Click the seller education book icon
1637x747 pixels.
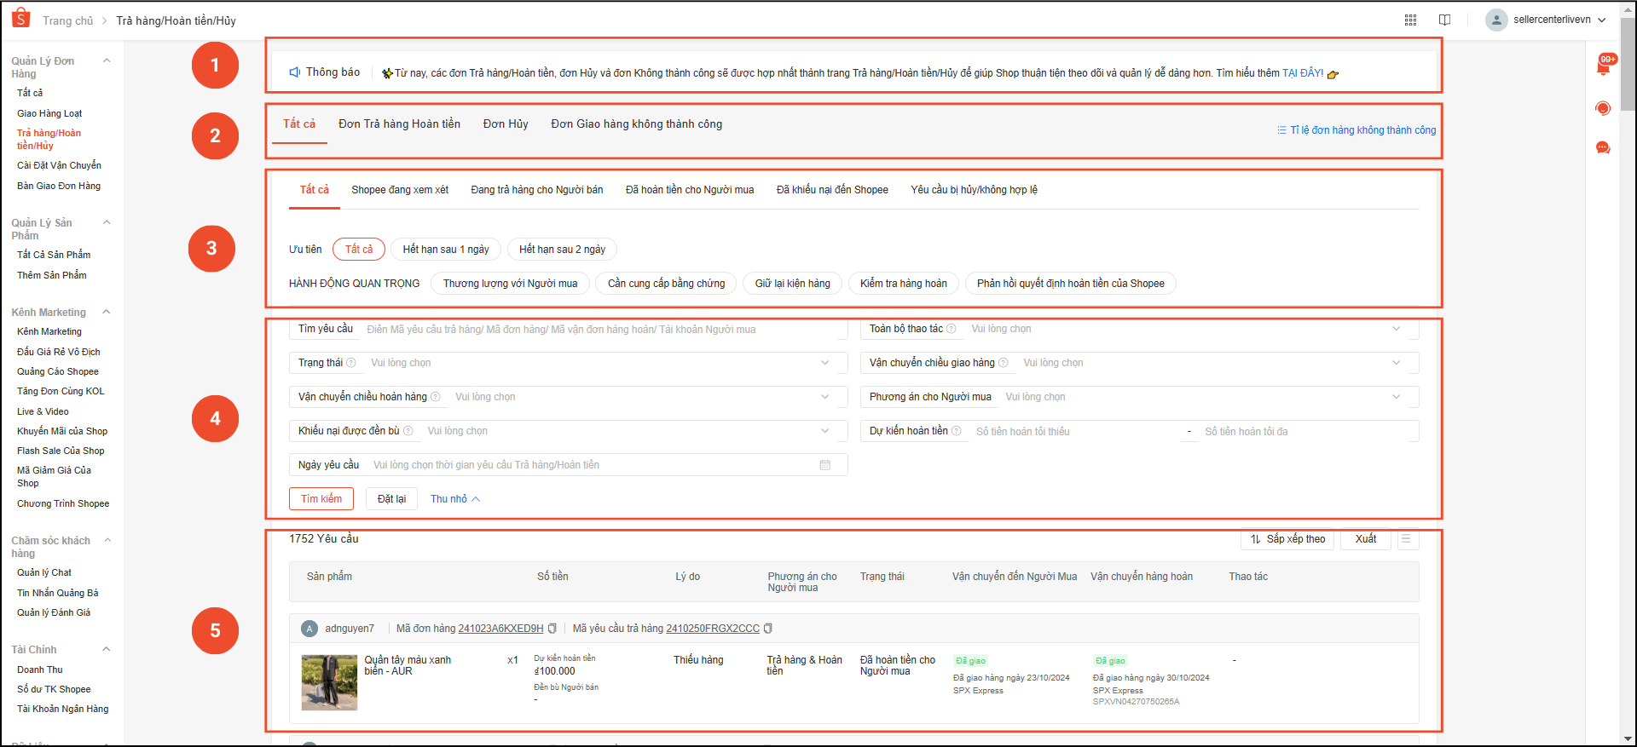coord(1444,20)
